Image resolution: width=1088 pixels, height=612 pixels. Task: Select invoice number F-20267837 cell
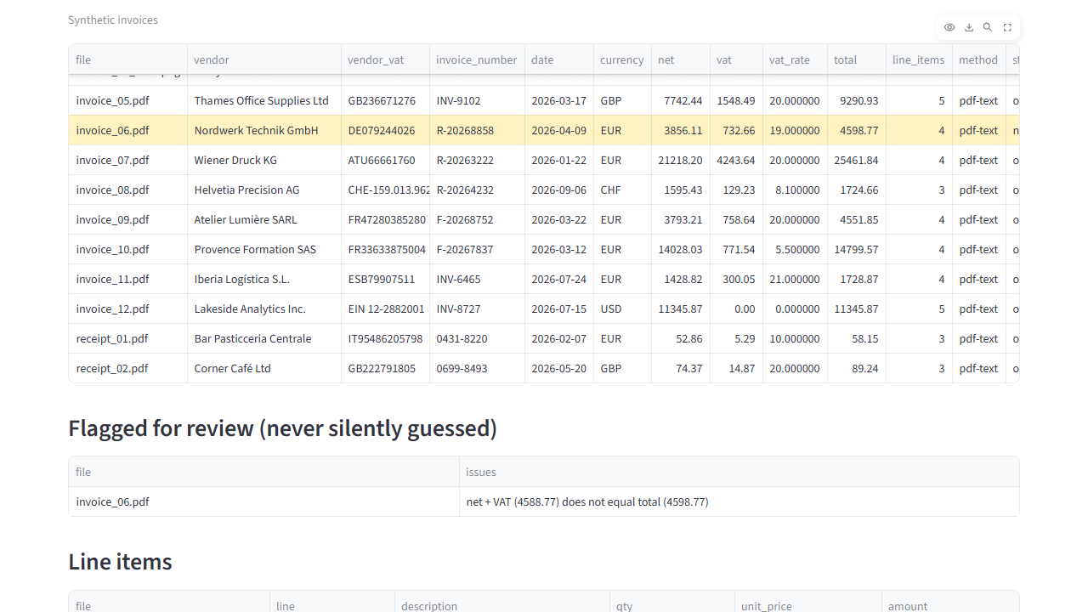pyautogui.click(x=477, y=249)
